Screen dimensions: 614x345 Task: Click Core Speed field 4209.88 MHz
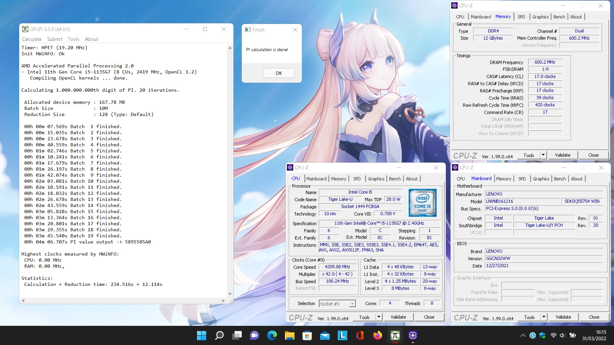tap(337, 267)
